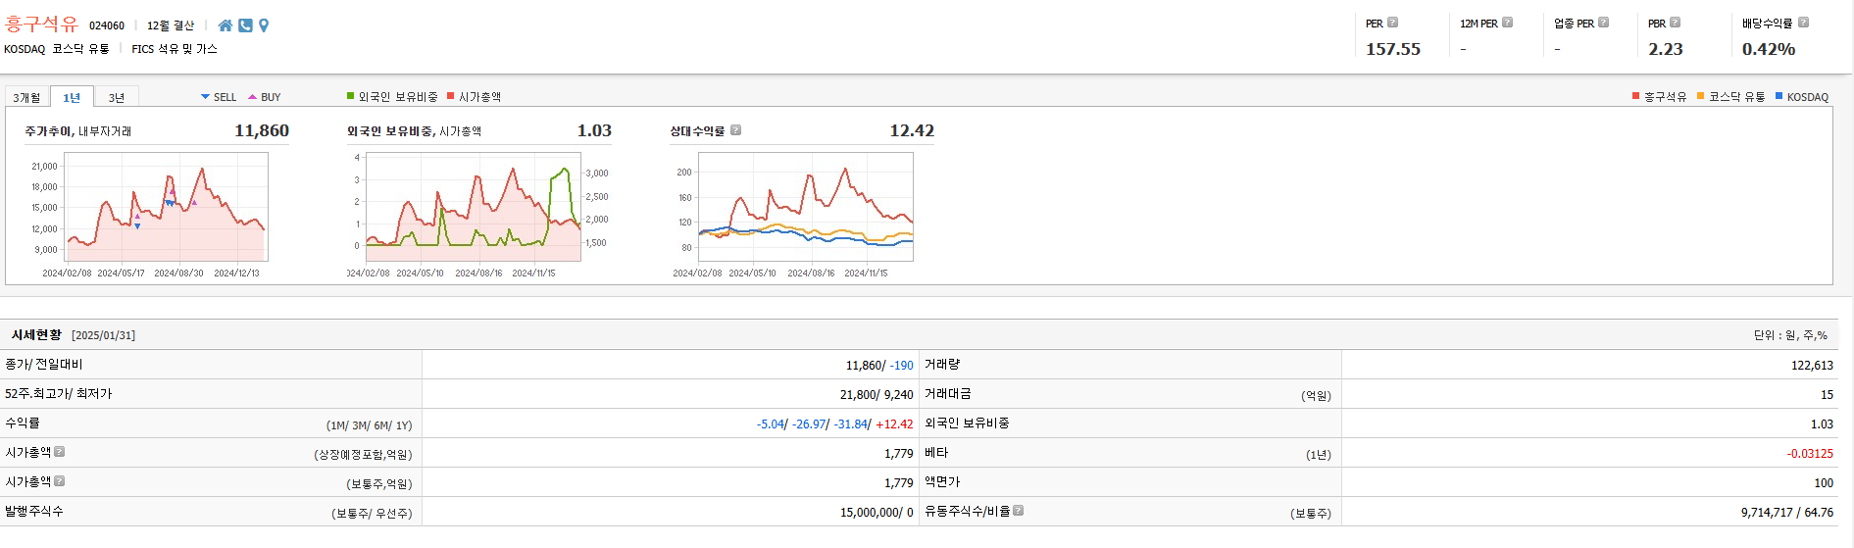Click the trading volume value 122,613
The image size is (1854, 548).
(x=1812, y=365)
